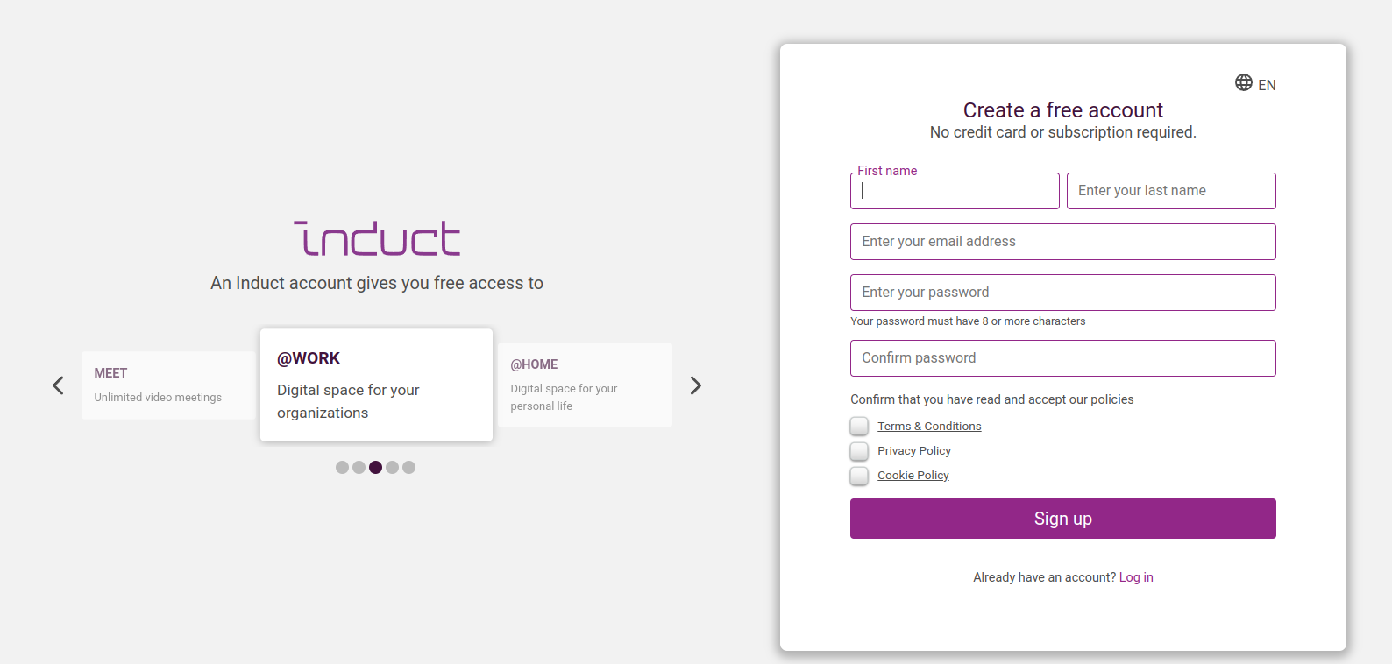Select the fourth carousel dot
This screenshot has width=1392, height=664.
pyautogui.click(x=392, y=468)
